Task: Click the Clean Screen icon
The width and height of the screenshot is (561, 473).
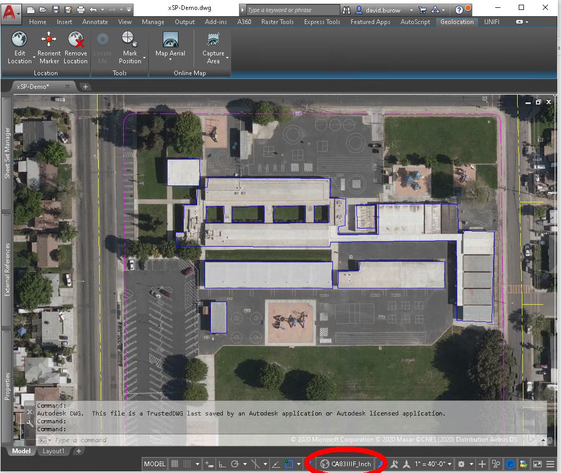Action: tap(538, 464)
